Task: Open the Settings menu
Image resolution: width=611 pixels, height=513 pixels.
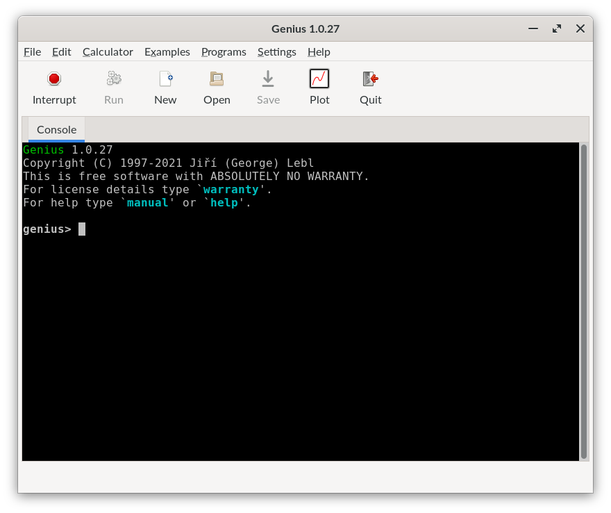Action: 276,52
